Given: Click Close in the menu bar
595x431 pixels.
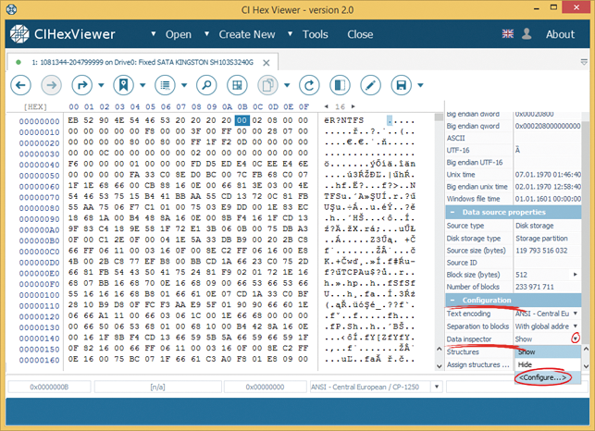Looking at the screenshot, I should 360,34.
